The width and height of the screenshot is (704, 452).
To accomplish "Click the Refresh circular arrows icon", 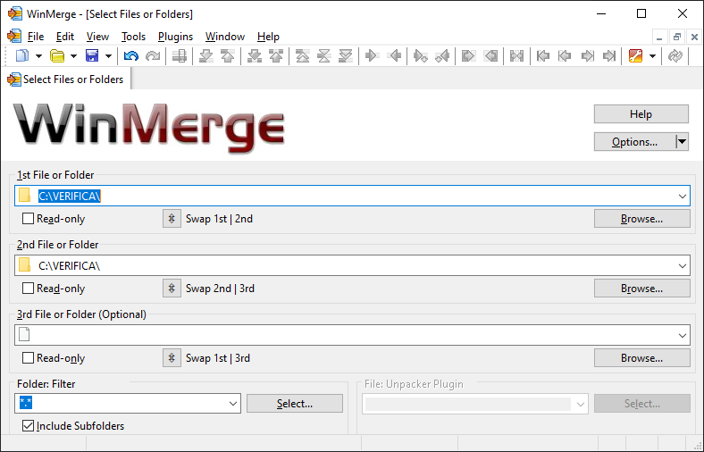I will 675,55.
